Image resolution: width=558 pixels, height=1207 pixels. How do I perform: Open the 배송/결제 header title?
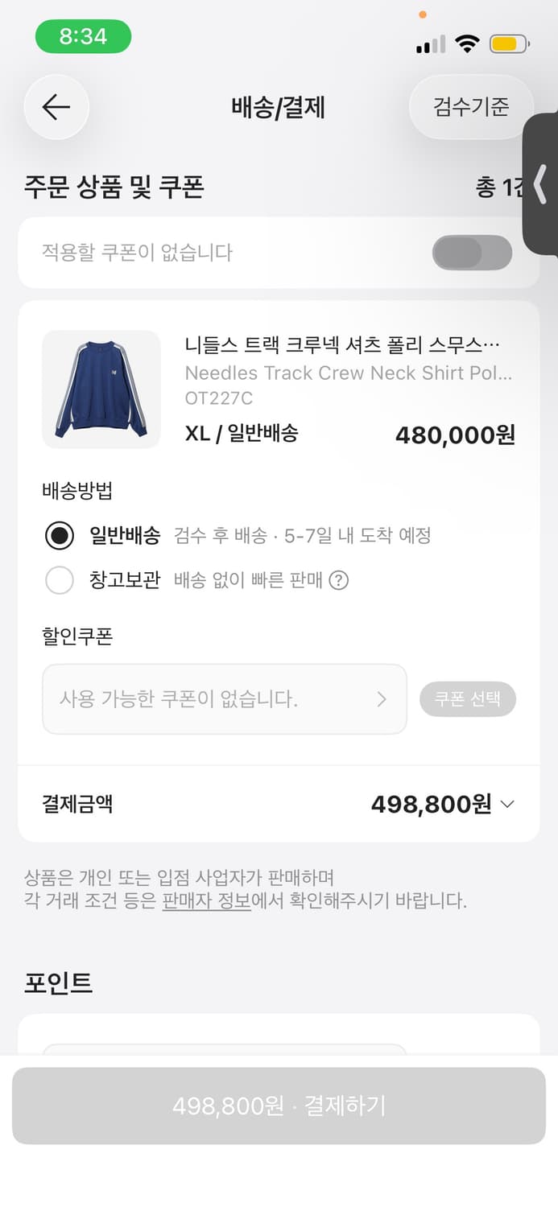point(279,107)
